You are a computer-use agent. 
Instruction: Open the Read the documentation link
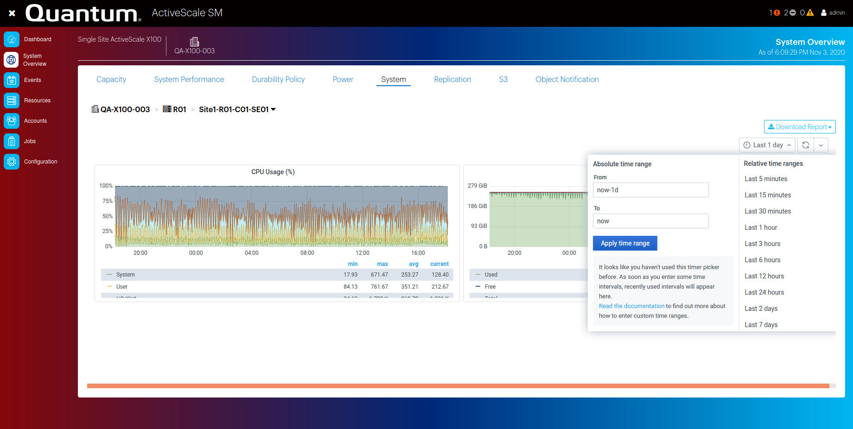[631, 306]
